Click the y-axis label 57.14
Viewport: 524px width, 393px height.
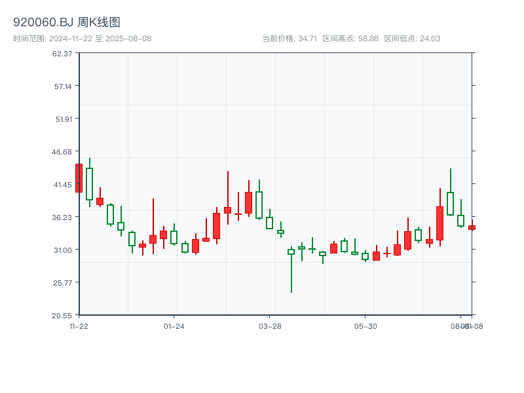point(63,86)
